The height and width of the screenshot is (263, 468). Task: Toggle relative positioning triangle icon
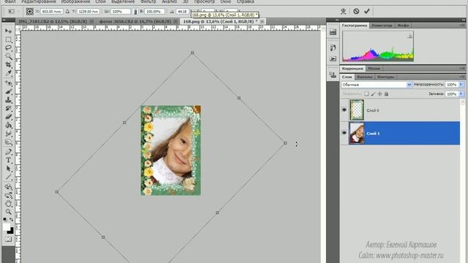67,12
